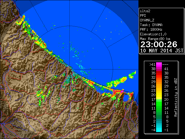This screenshot has width=185, height=139.
Task: Click the magenta echo core on the coastline
Action: (122, 92)
